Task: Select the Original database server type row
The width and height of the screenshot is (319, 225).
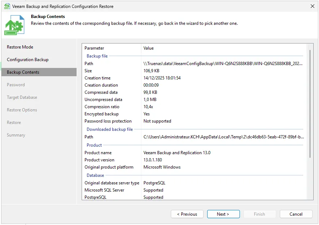Action: [x=194, y=183]
